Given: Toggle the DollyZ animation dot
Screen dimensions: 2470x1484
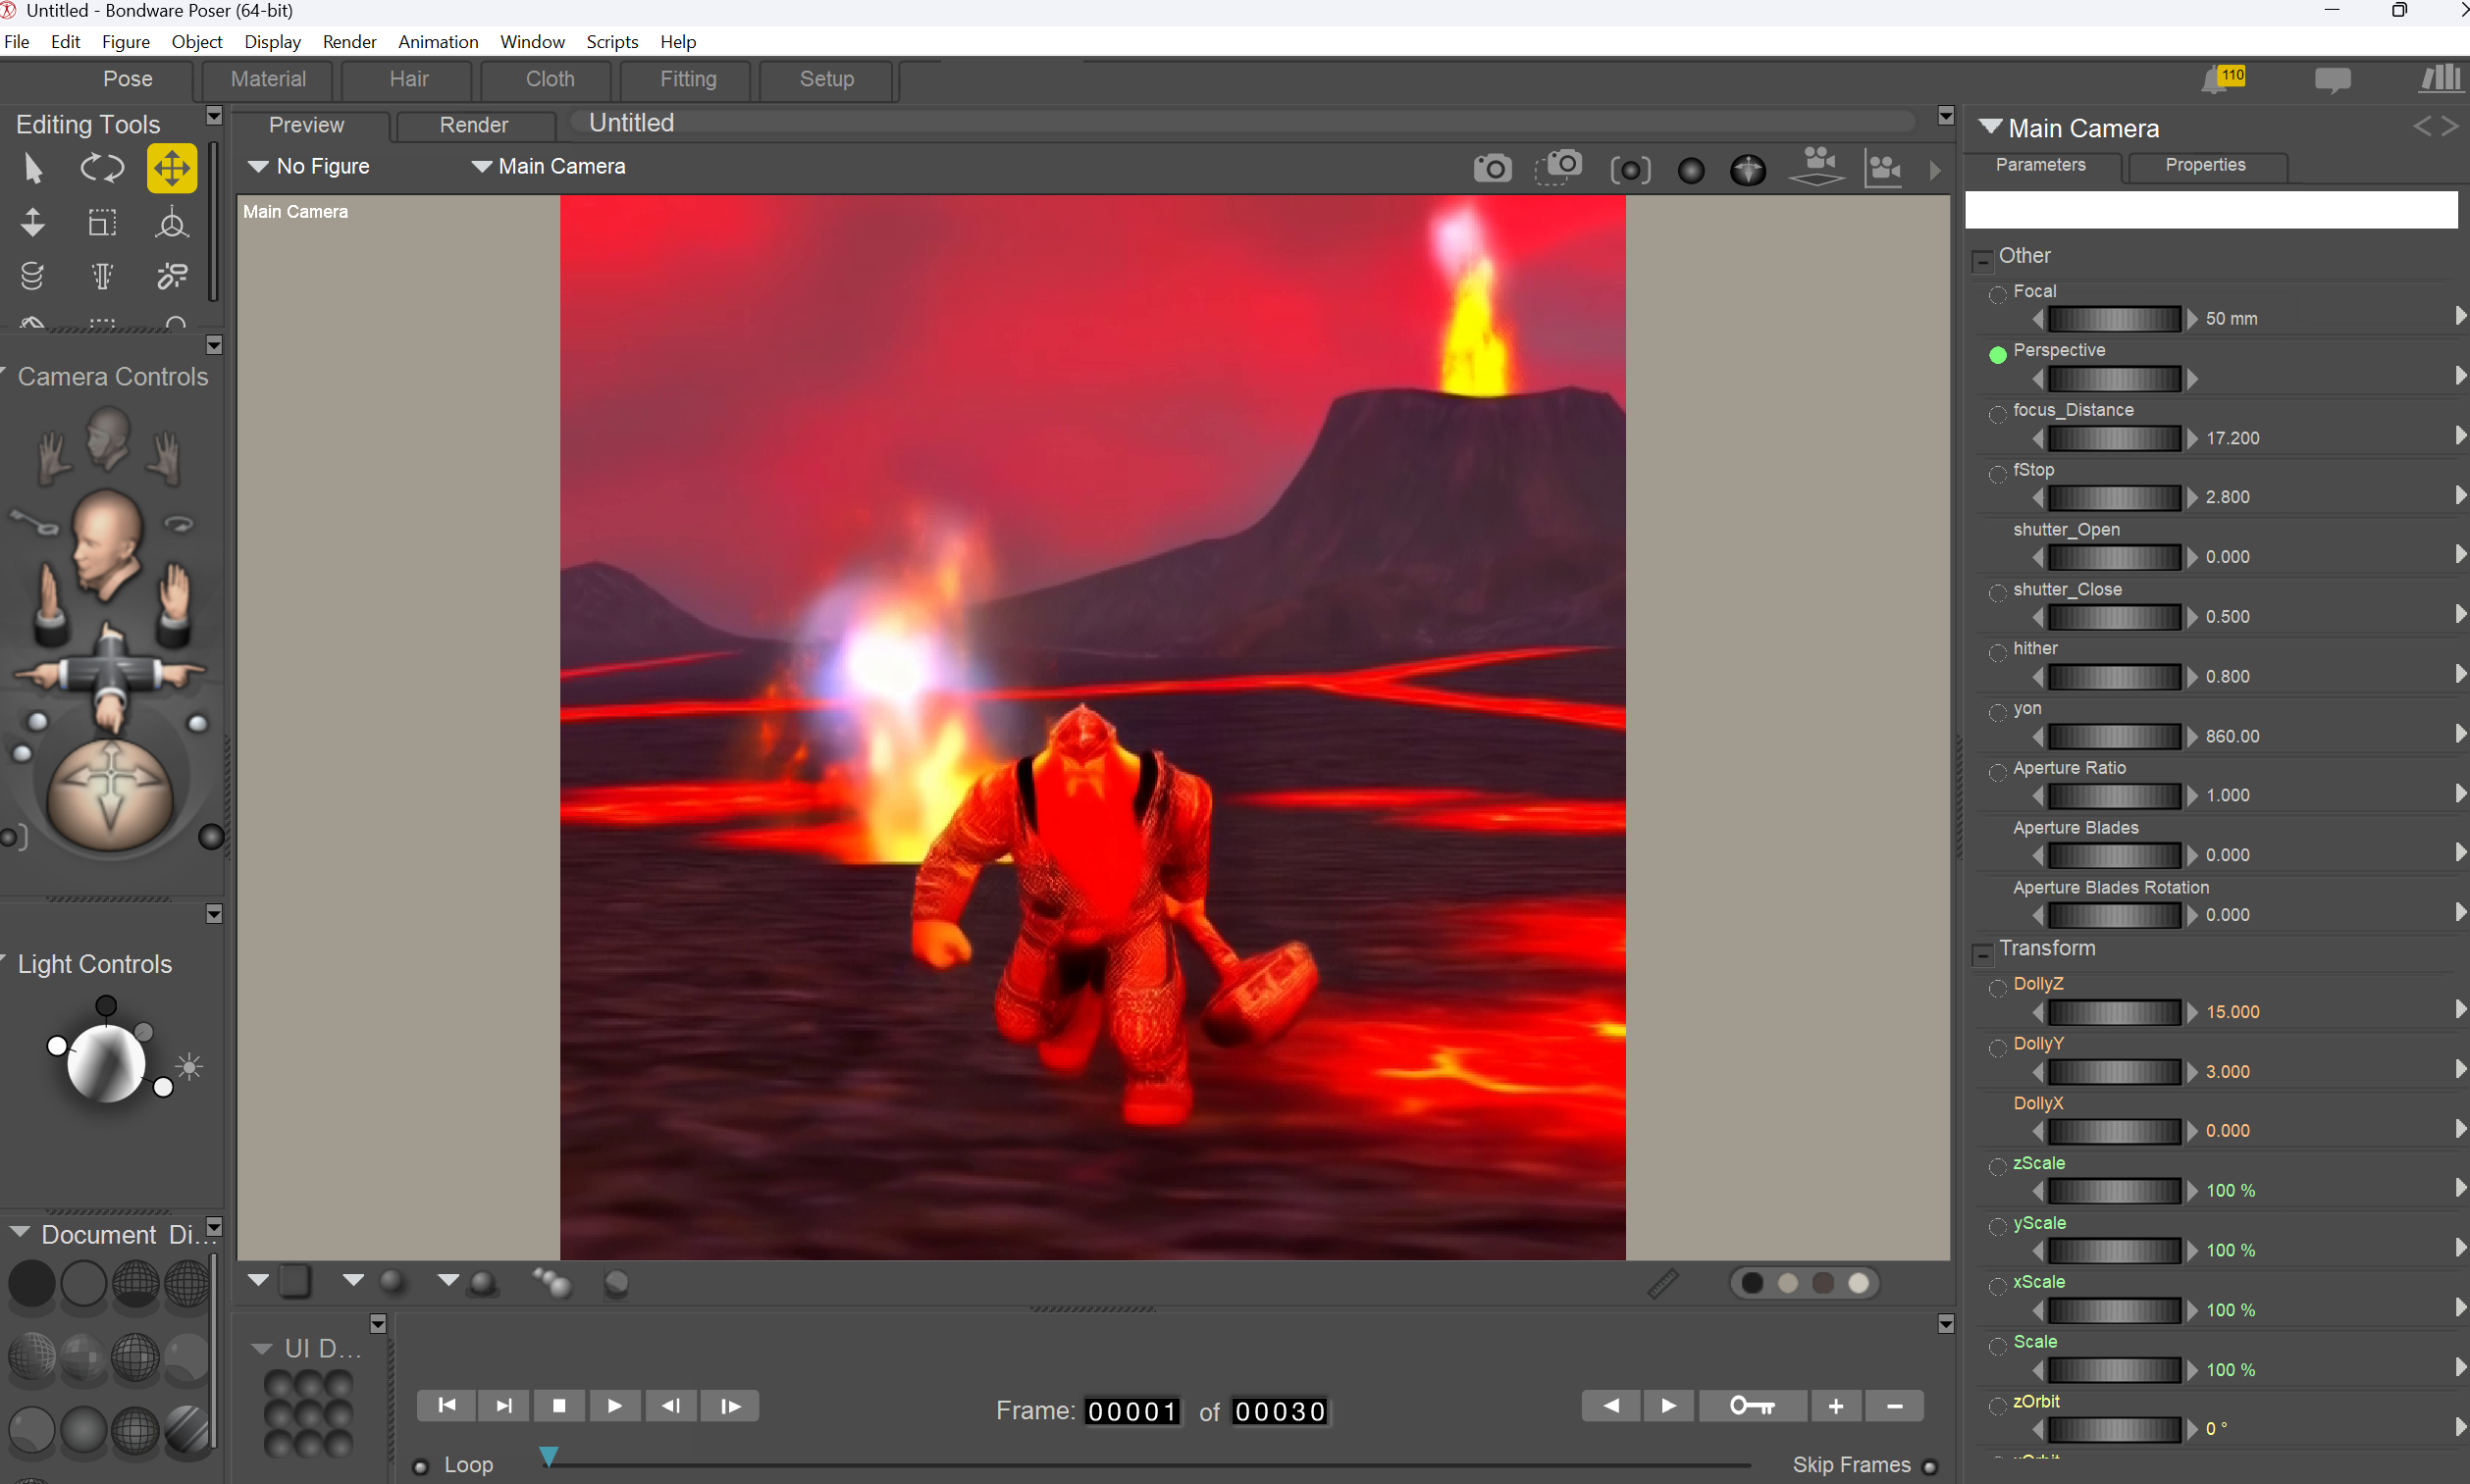Looking at the screenshot, I should coord(1997,988).
